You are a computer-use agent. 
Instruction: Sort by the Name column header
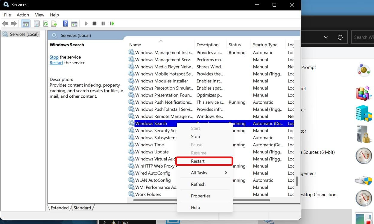click(161, 45)
